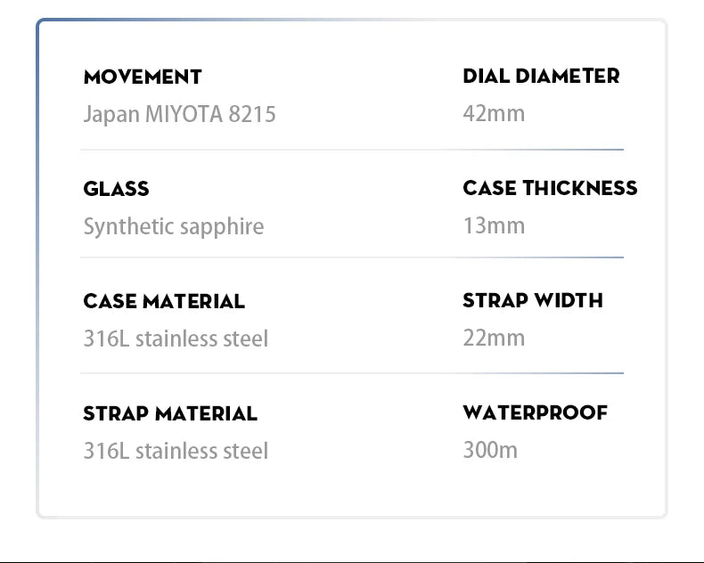Click the CASE MATERIAL heading

pos(164,301)
